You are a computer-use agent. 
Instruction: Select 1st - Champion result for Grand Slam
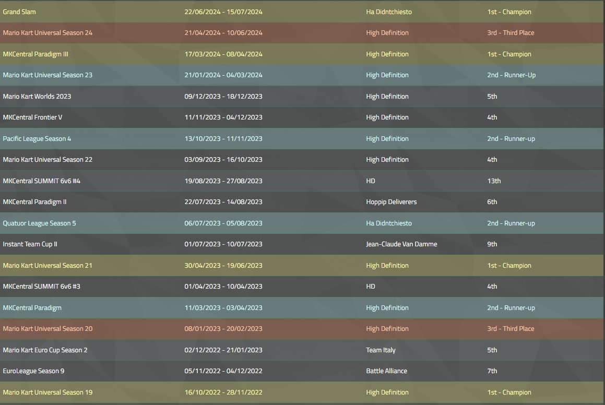tap(509, 12)
